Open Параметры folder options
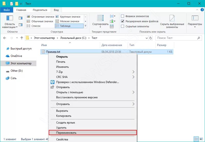 click(x=195, y=21)
